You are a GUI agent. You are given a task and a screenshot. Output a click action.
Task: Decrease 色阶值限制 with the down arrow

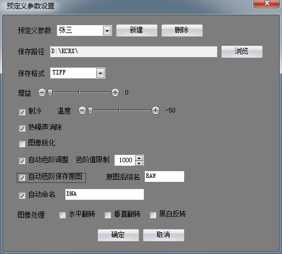point(139,163)
